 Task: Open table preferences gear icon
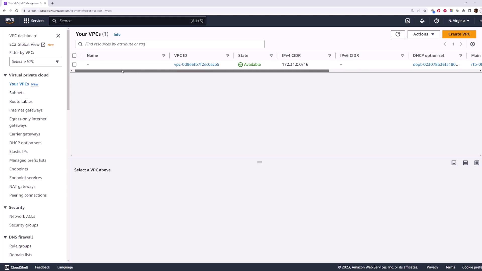(x=472, y=44)
